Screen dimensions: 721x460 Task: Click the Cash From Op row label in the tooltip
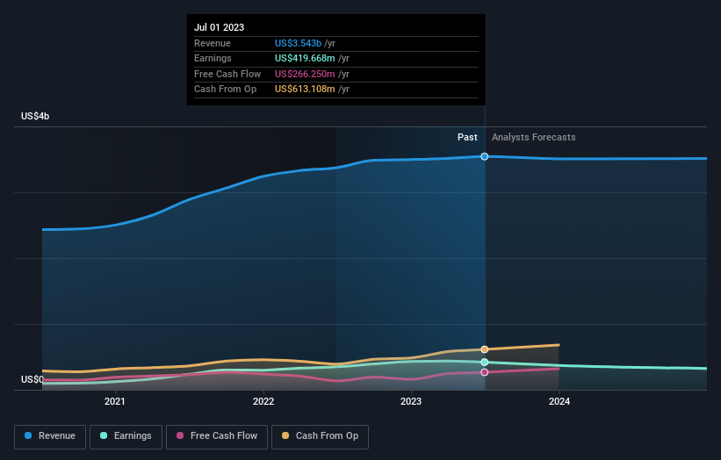(226, 90)
